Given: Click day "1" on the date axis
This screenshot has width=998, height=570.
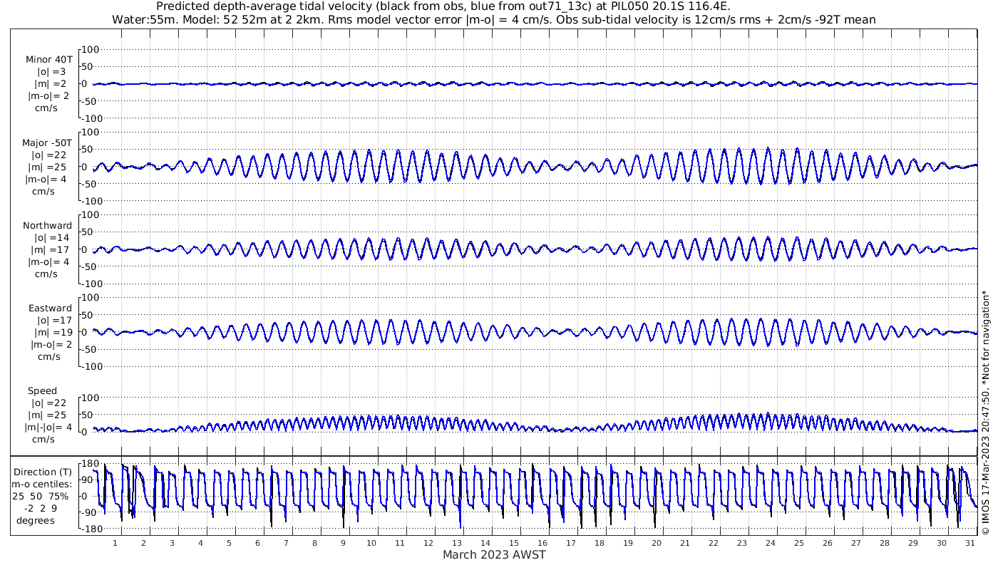Looking at the screenshot, I should 115,543.
